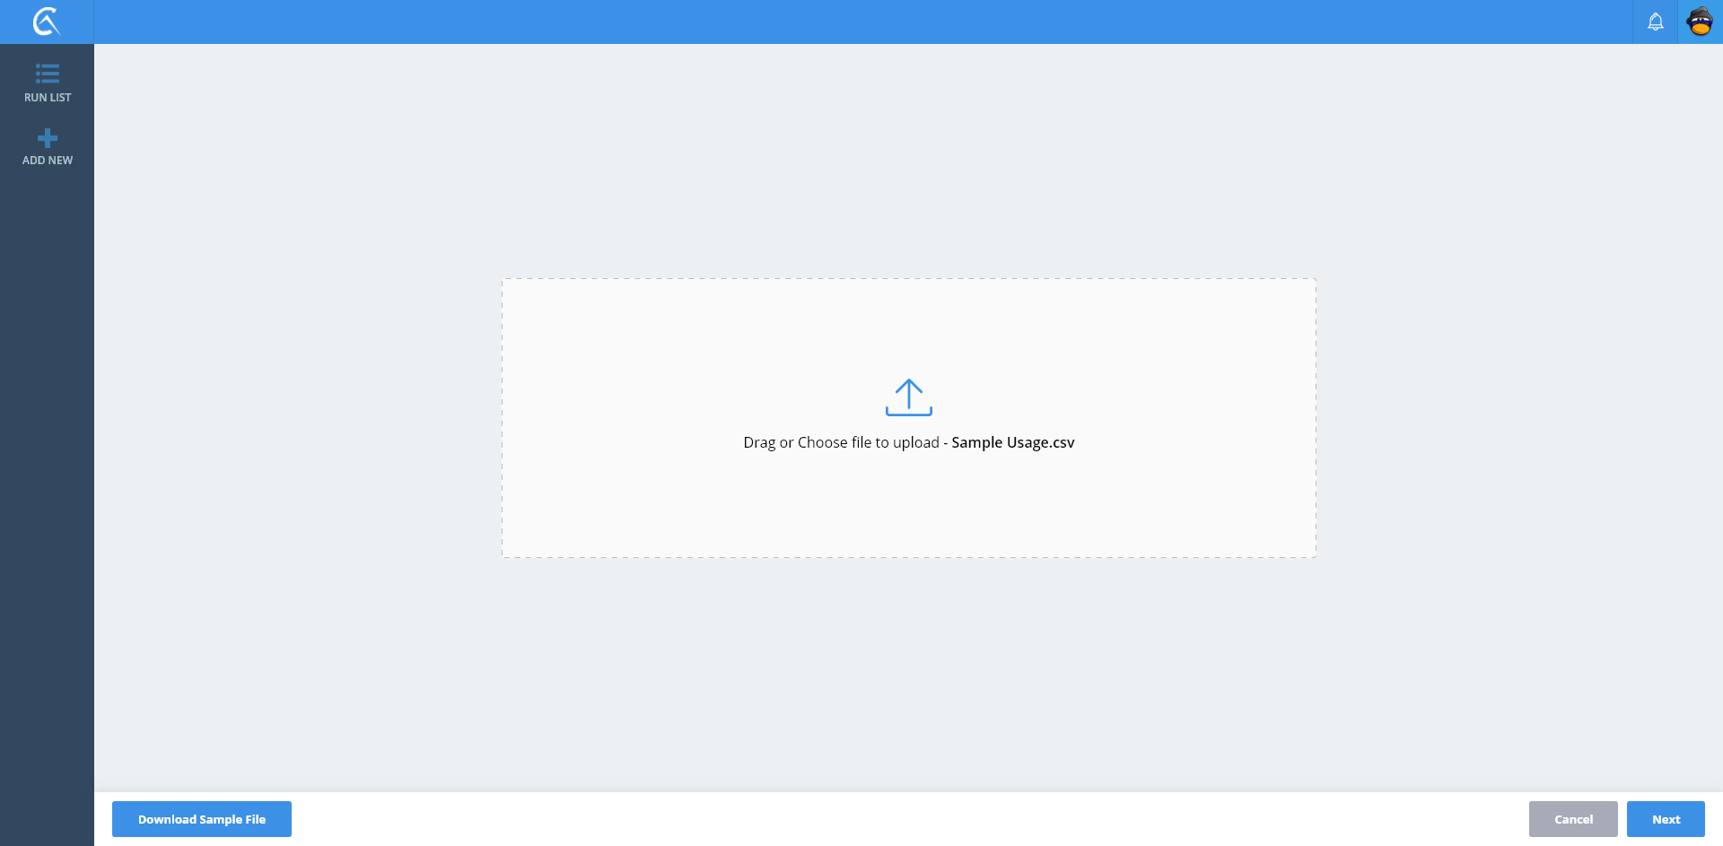Click the app logo in the header

click(47, 22)
